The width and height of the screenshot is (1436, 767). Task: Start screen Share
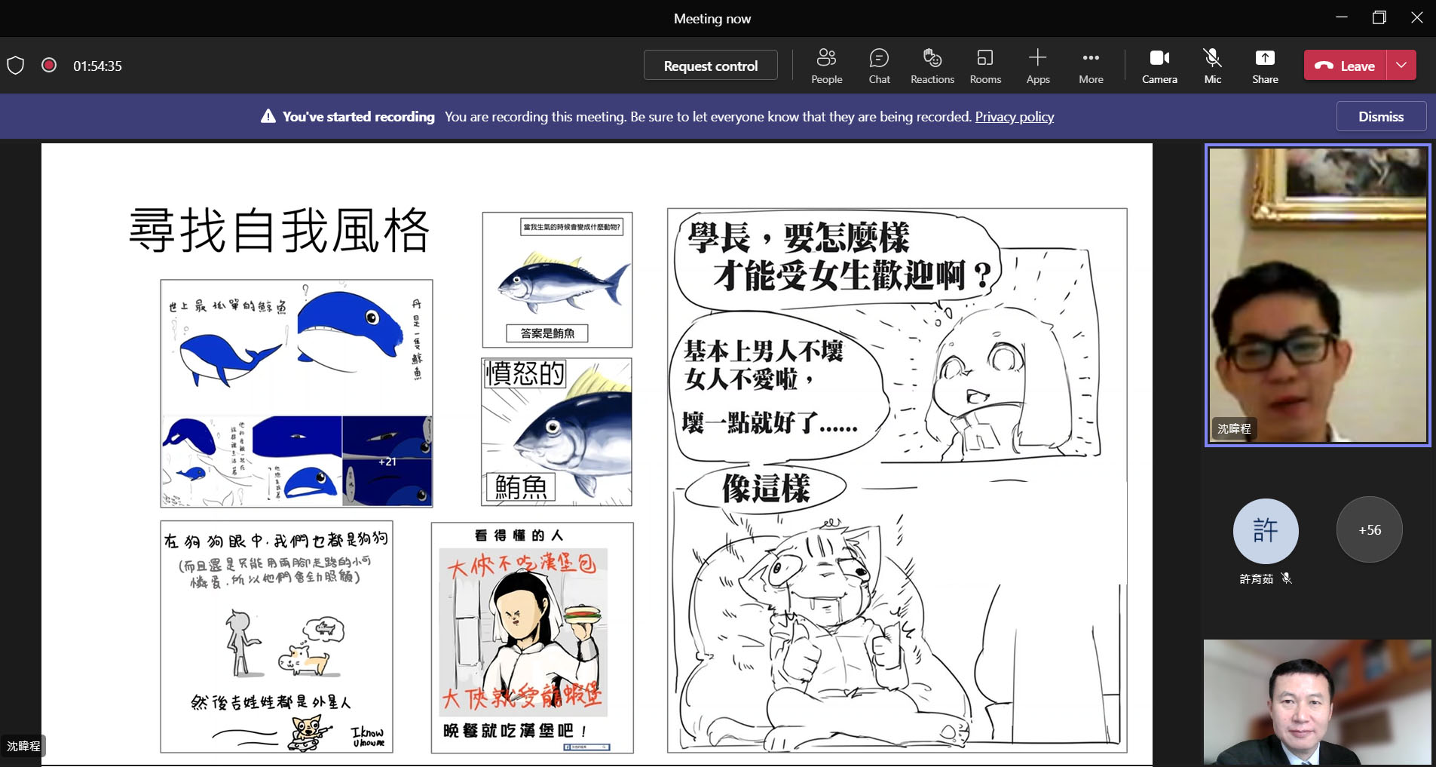click(1263, 65)
